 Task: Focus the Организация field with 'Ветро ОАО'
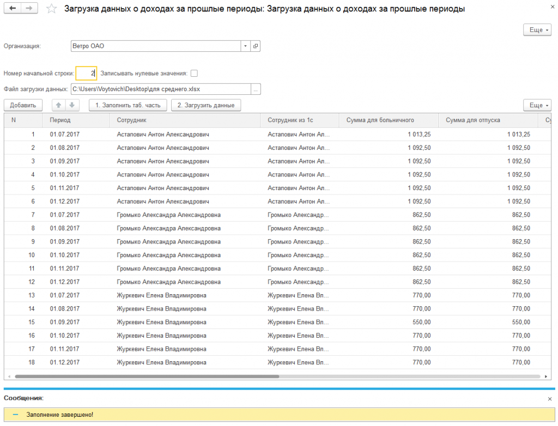coord(156,46)
